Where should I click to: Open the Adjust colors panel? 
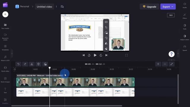[x=185, y=37]
